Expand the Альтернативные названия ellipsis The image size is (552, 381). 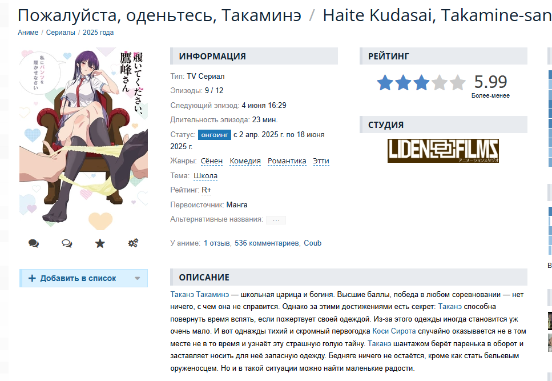coord(276,220)
